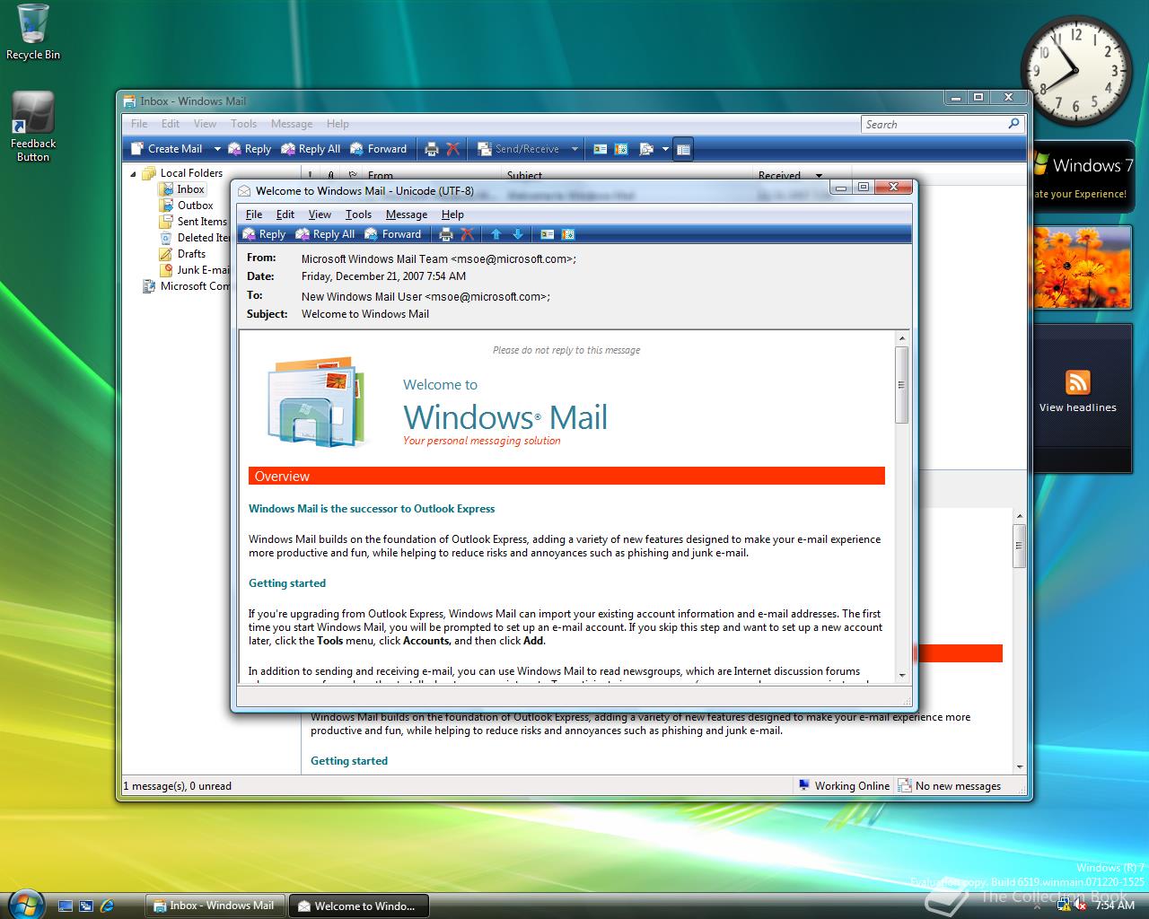
Task: Click the search magnifier icon
Action: pos(1014,124)
